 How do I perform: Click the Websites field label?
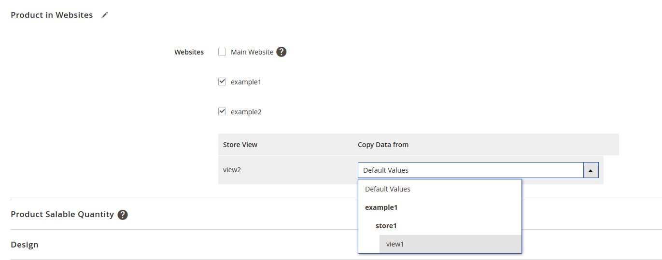click(189, 52)
